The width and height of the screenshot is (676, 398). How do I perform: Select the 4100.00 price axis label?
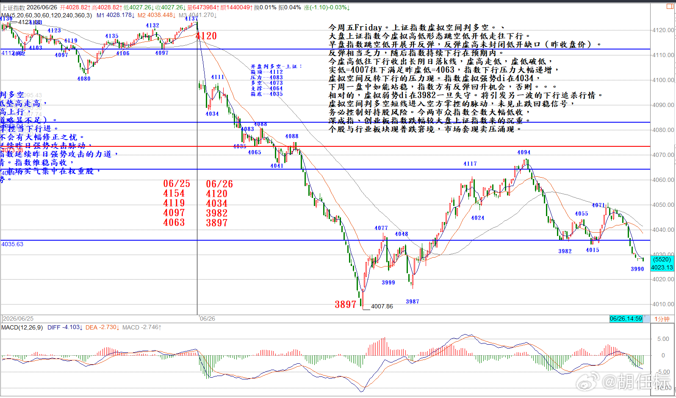663,80
